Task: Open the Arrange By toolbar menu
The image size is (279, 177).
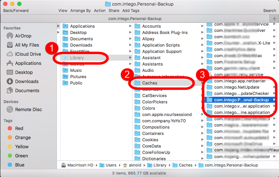Action: click(80, 11)
